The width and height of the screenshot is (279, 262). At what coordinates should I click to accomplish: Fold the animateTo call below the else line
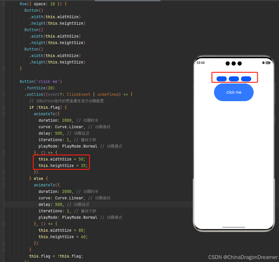(x=4, y=185)
